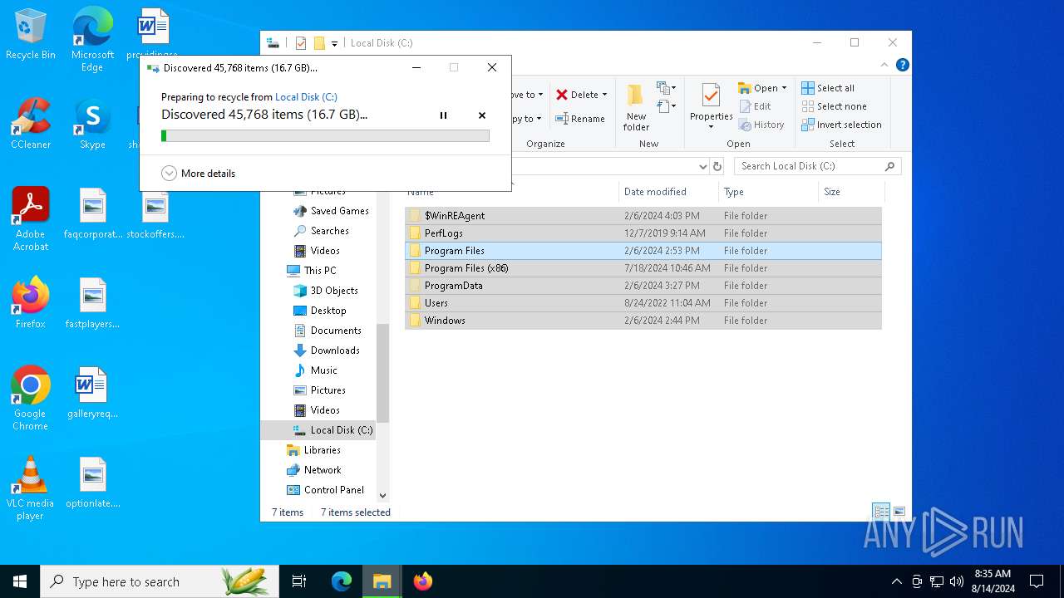The width and height of the screenshot is (1064, 598).
Task: Open Skype desktop shortcut
Action: 92,124
